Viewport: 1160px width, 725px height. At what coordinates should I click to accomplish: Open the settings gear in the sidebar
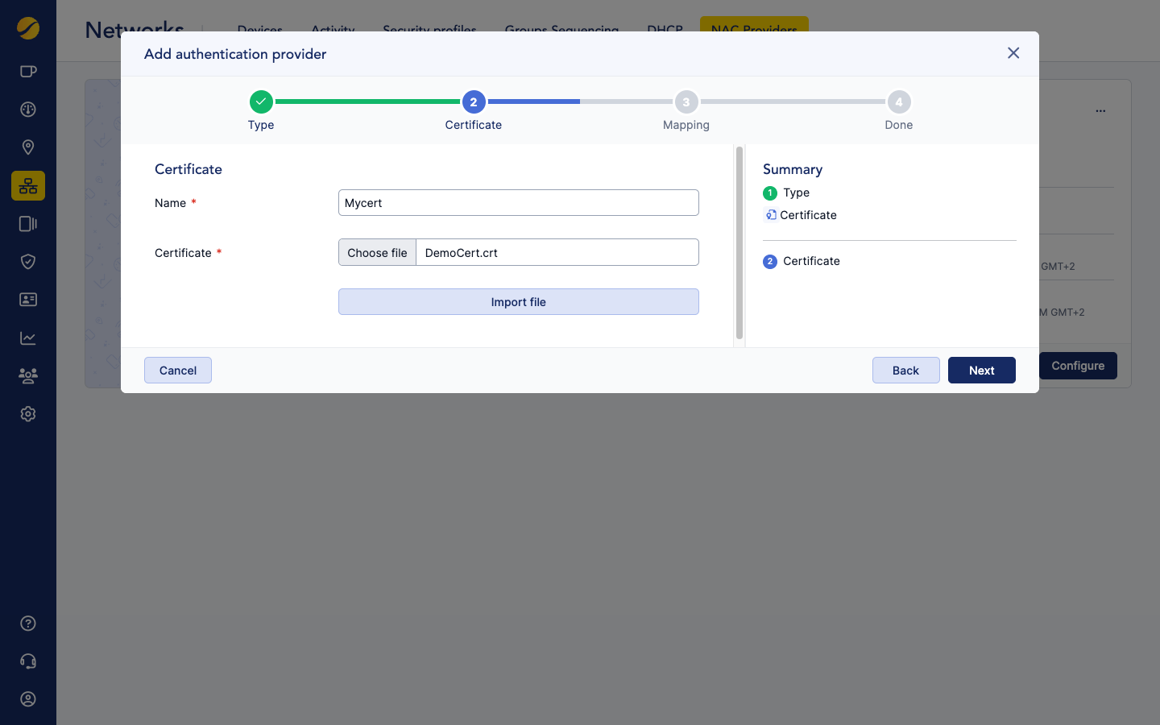click(x=28, y=413)
